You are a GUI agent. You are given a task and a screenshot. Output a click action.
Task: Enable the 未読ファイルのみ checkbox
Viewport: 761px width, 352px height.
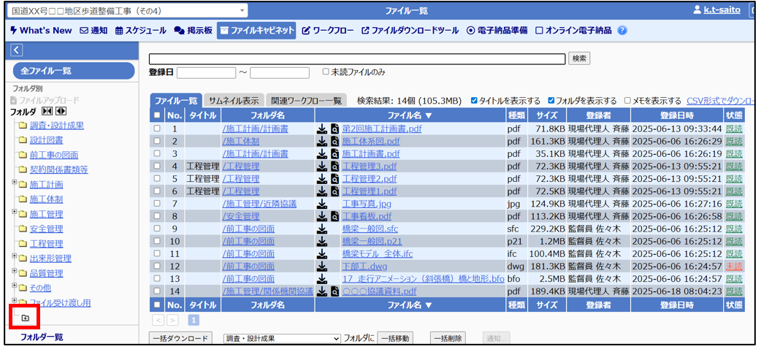(x=326, y=72)
